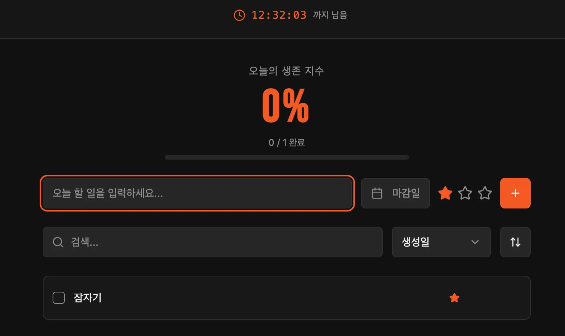Viewport: 565px width, 336px height.
Task: Set priority to one star
Action: pyautogui.click(x=445, y=193)
